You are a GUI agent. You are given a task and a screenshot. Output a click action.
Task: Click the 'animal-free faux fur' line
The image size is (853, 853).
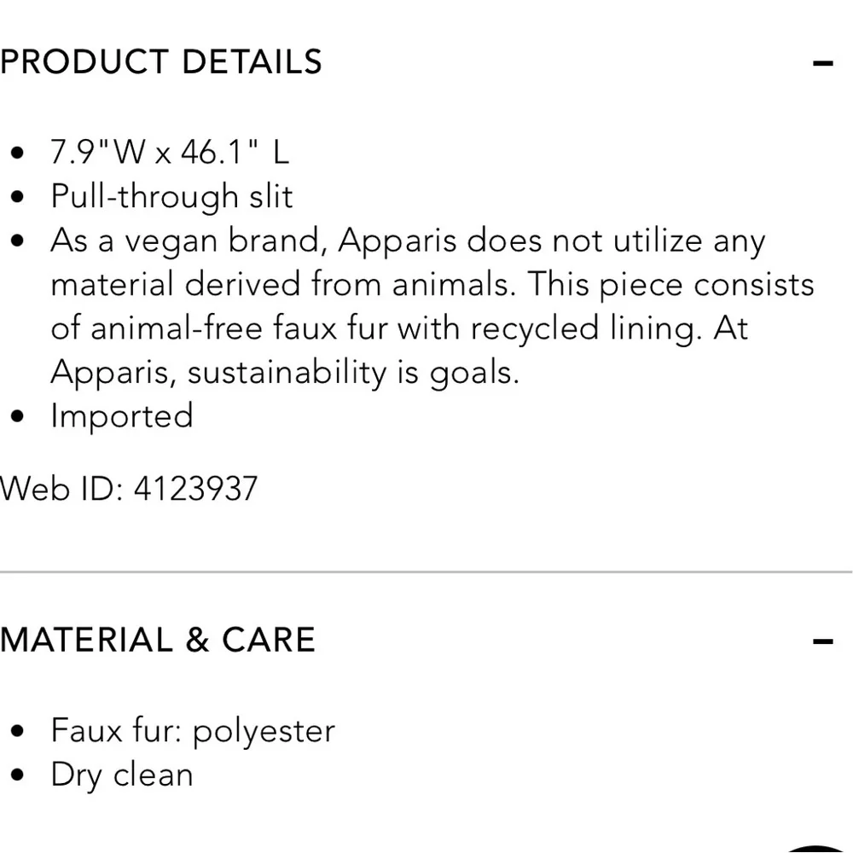400,328
